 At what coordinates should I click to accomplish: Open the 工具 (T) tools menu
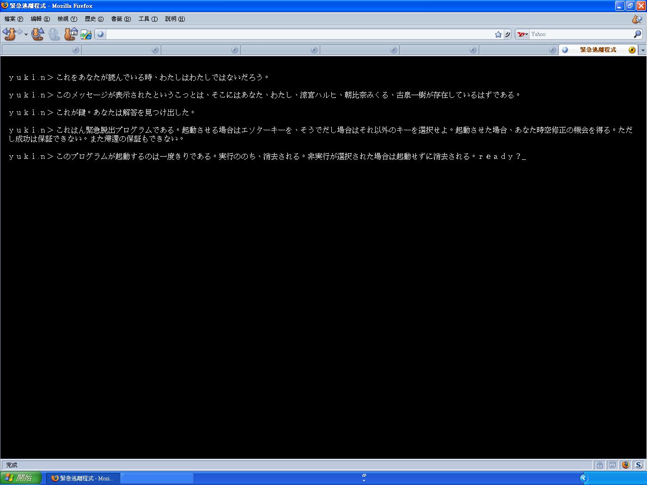(x=148, y=19)
